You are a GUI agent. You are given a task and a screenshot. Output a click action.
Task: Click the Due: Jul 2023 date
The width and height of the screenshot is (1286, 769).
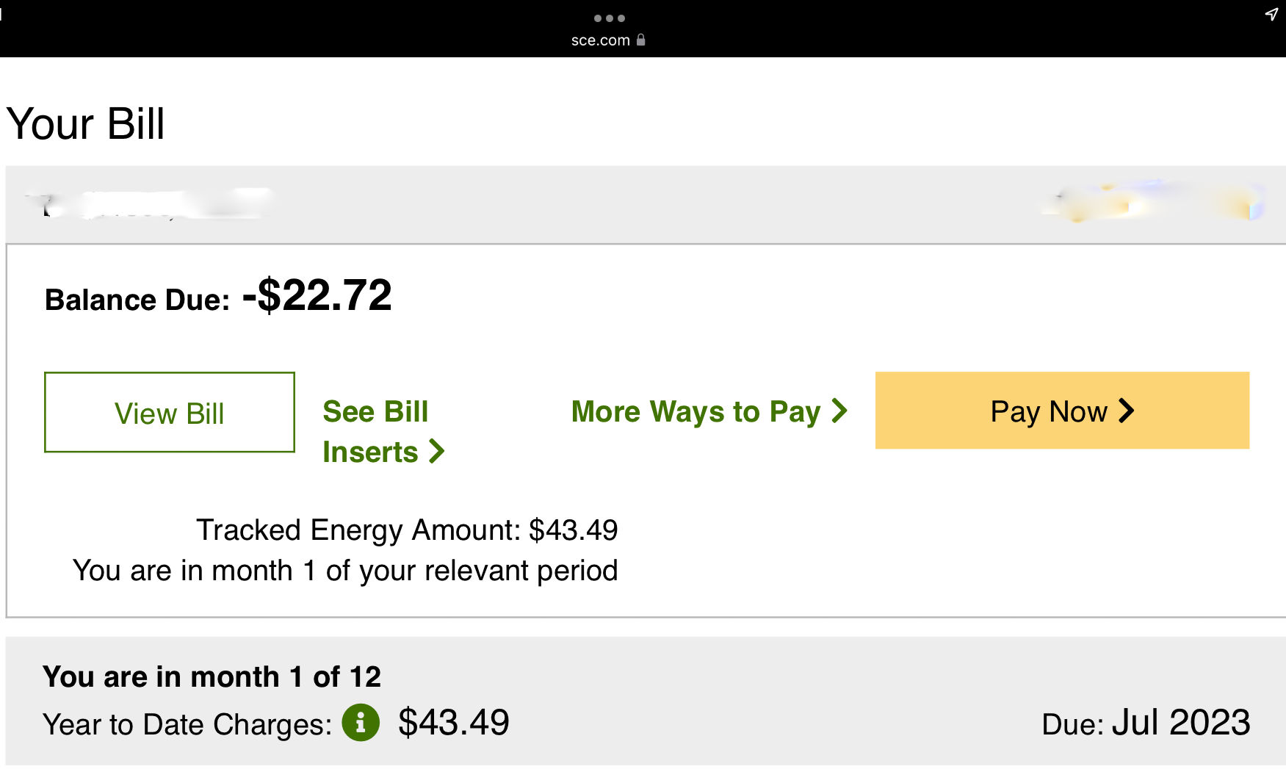click(1146, 723)
